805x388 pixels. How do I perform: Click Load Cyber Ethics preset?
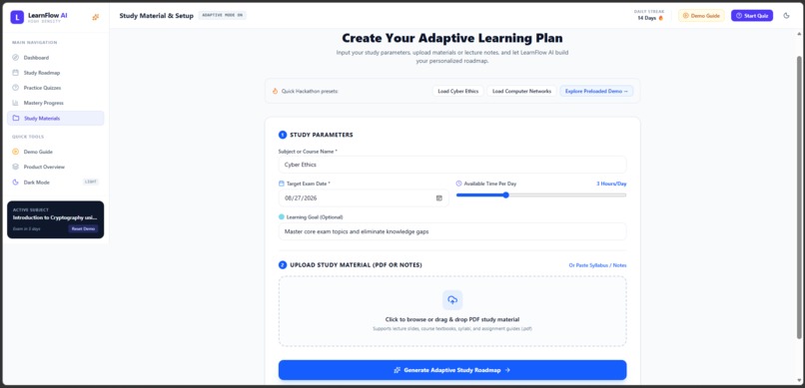(458, 91)
